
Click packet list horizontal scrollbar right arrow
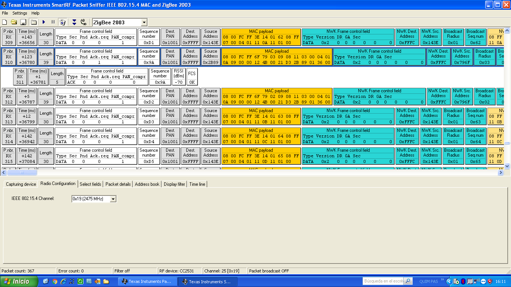coord(501,173)
